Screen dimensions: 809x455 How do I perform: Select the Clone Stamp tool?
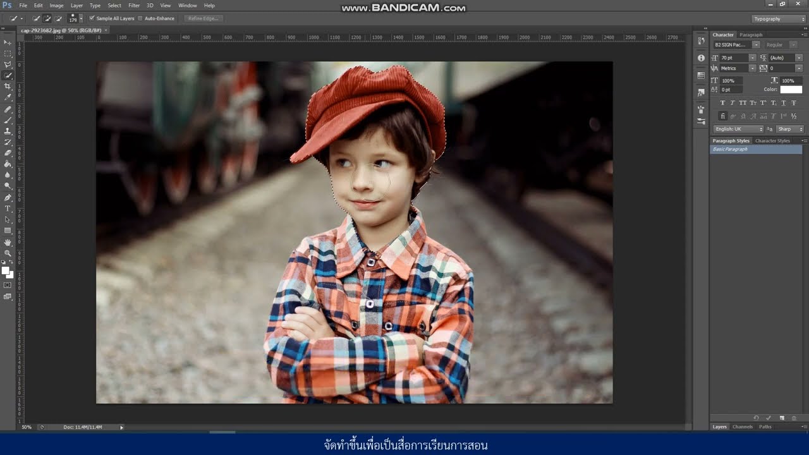pos(8,131)
